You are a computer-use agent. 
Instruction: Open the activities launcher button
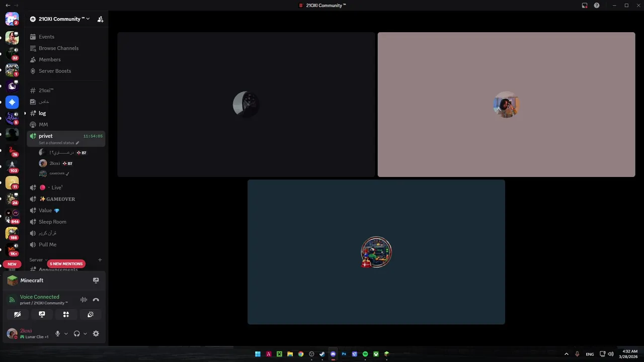(66, 314)
